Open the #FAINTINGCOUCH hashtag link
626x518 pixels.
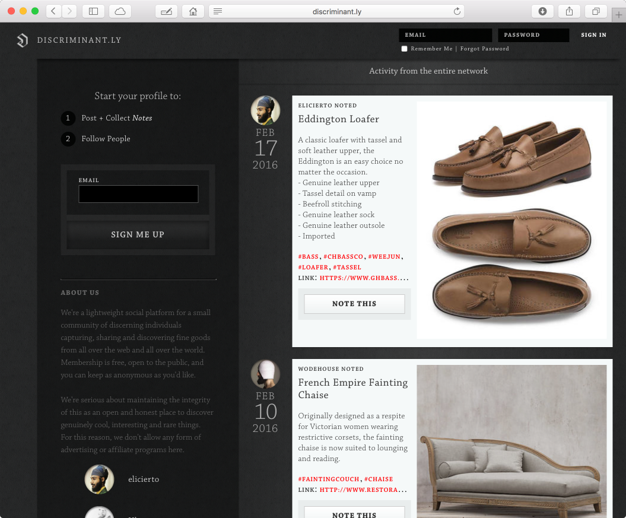click(x=329, y=479)
